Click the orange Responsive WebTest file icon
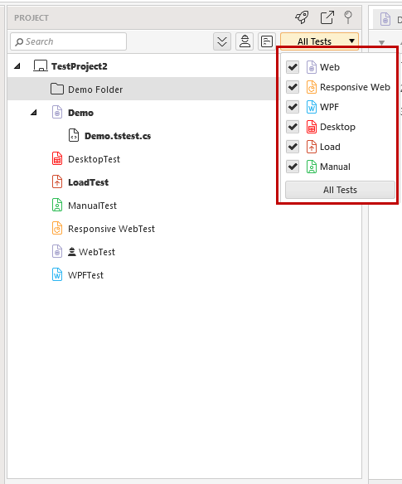Viewport: 402px width, 484px height. click(x=57, y=229)
